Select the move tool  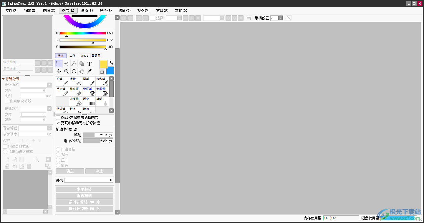pos(59,71)
